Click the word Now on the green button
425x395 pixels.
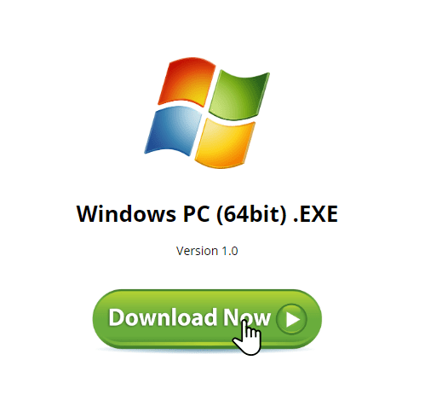247,317
